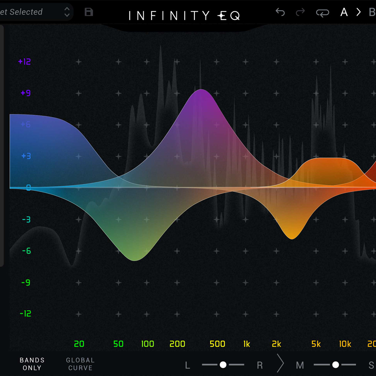Click the 200 Hz frequency label
Viewport: 376px width, 376px height.
point(177,344)
